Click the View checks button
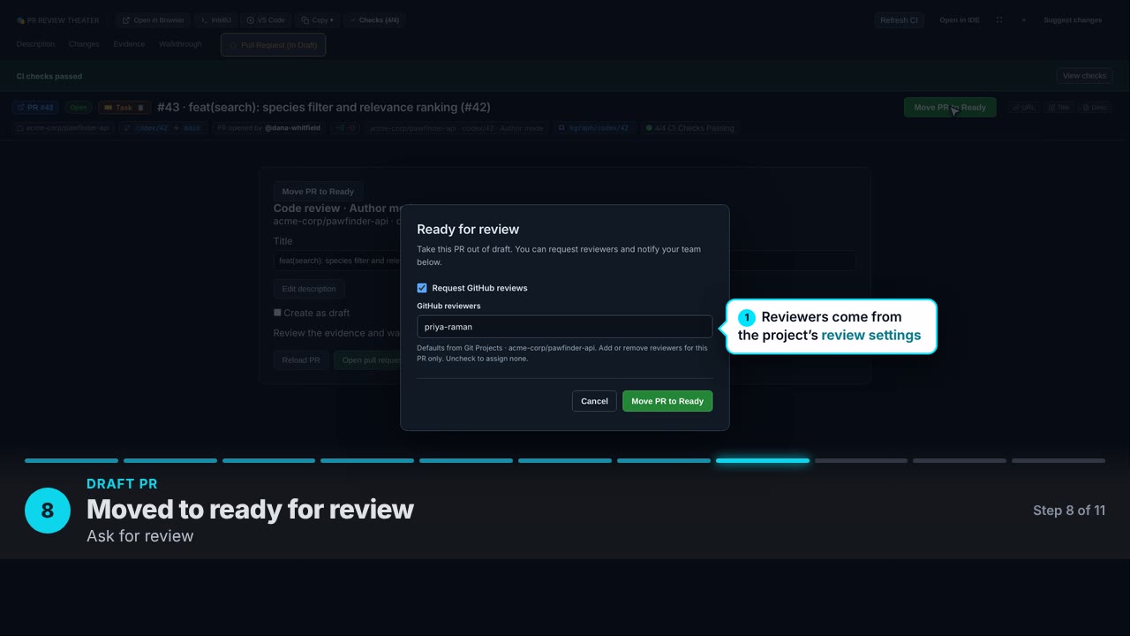This screenshot has width=1130, height=636. pos(1084,76)
